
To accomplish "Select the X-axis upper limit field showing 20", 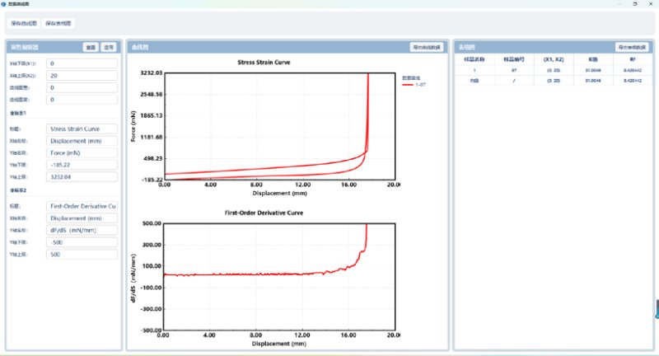I will 82,75.
